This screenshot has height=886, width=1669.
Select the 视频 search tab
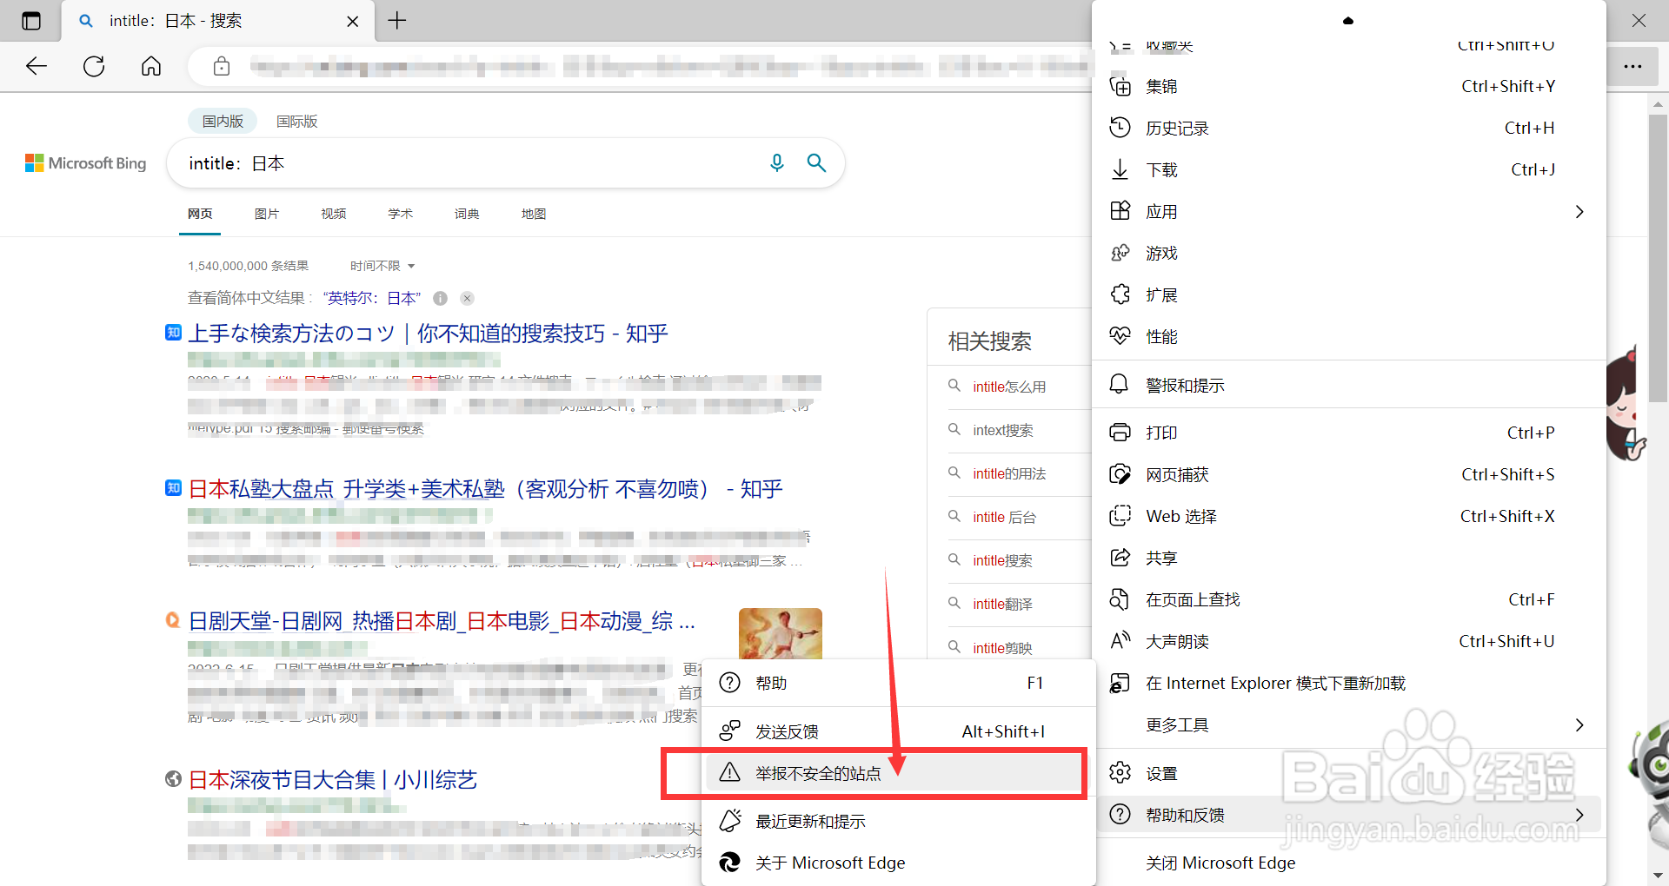334,214
